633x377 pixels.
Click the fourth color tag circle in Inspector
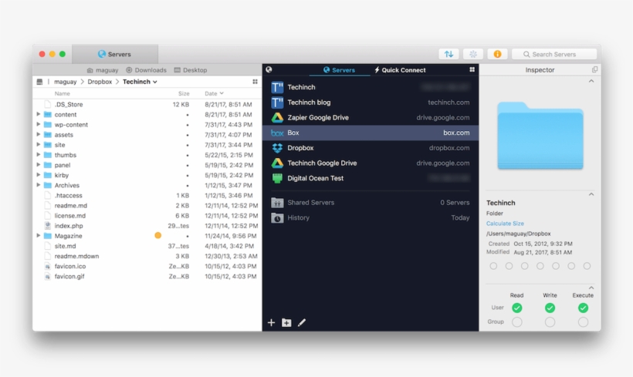540,266
